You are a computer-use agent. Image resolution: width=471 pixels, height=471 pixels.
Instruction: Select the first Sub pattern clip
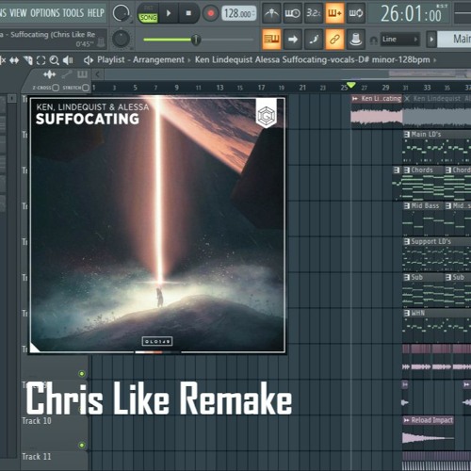coord(424,291)
